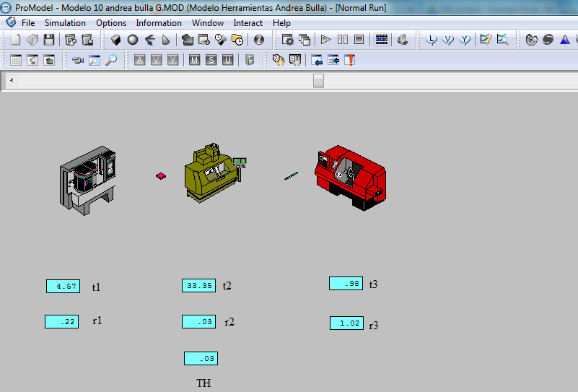Open the File menu

pos(28,23)
